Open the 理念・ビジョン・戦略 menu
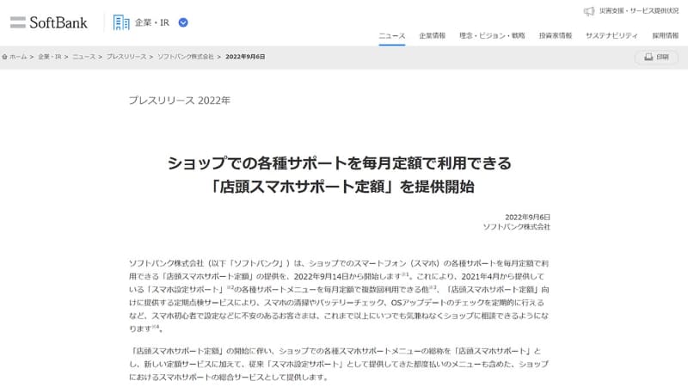 [492, 35]
